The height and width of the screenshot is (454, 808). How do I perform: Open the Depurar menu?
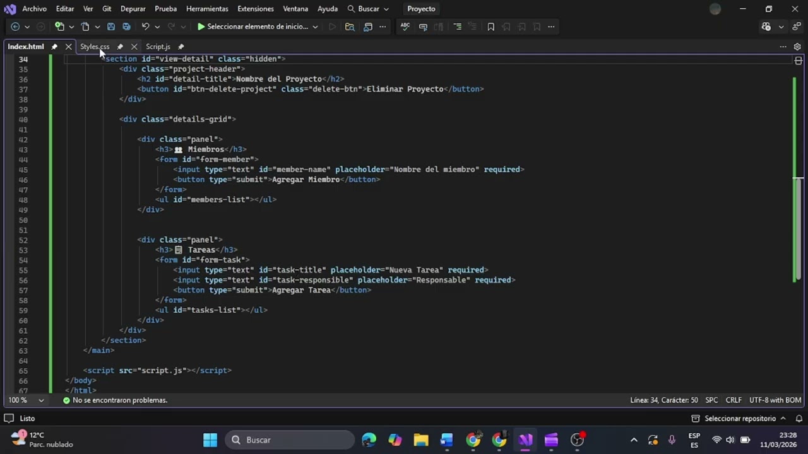(133, 9)
